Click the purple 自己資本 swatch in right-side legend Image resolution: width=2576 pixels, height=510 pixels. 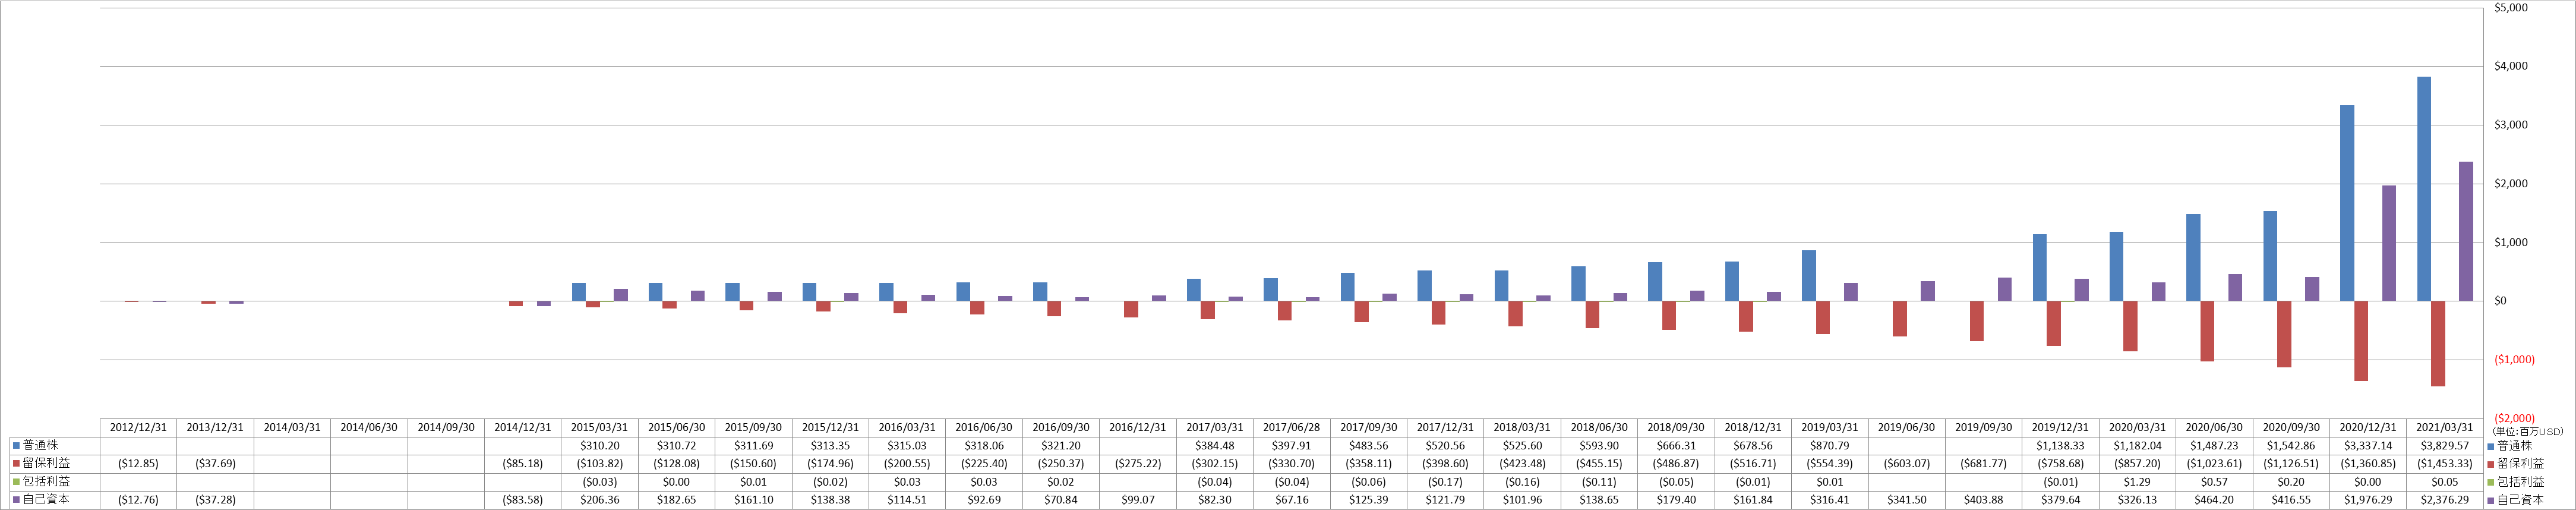(2491, 500)
